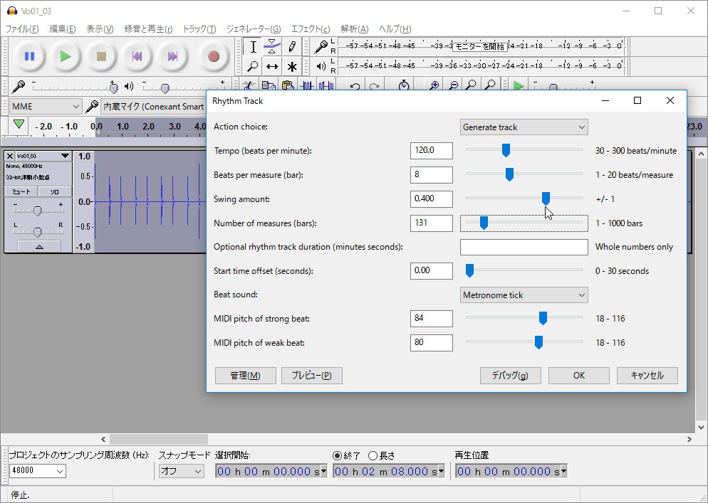The width and height of the screenshot is (708, 503).
Task: Open the Action choice dropdown
Action: 524,127
